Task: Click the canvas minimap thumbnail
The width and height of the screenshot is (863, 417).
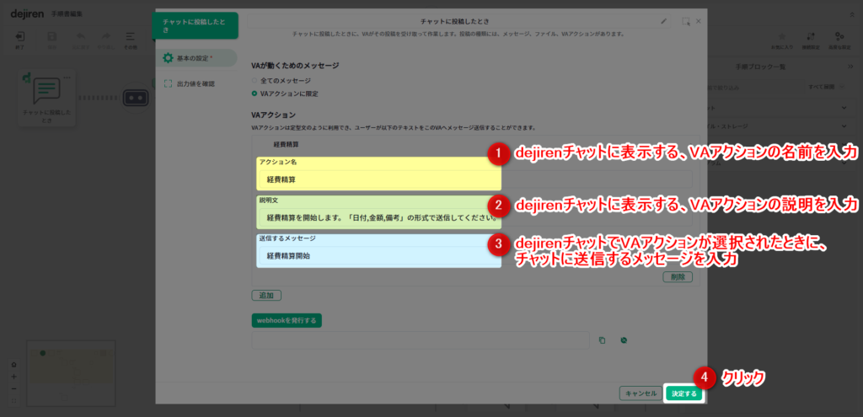Action: 71,373
